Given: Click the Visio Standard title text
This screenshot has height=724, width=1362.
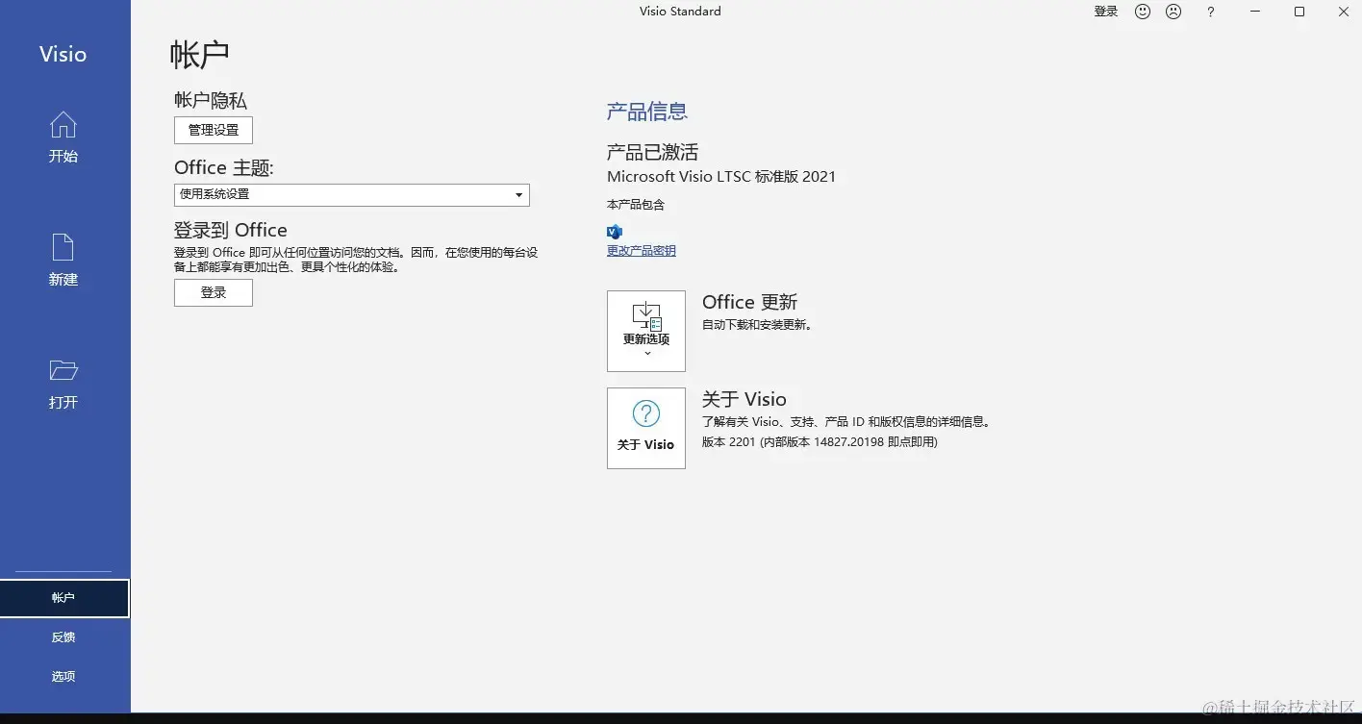Looking at the screenshot, I should click(680, 12).
